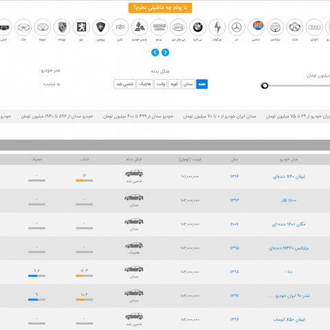Filter body type by 'شاسی بلند' (SUV)
The image size is (330, 330).
tap(124, 84)
